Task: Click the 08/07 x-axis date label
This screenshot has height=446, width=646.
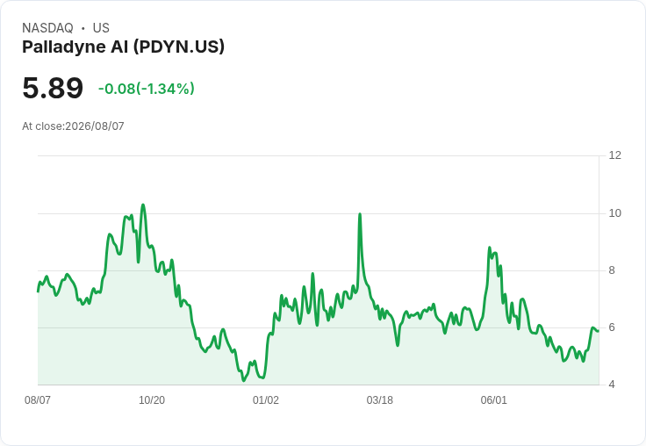Action: click(x=38, y=399)
